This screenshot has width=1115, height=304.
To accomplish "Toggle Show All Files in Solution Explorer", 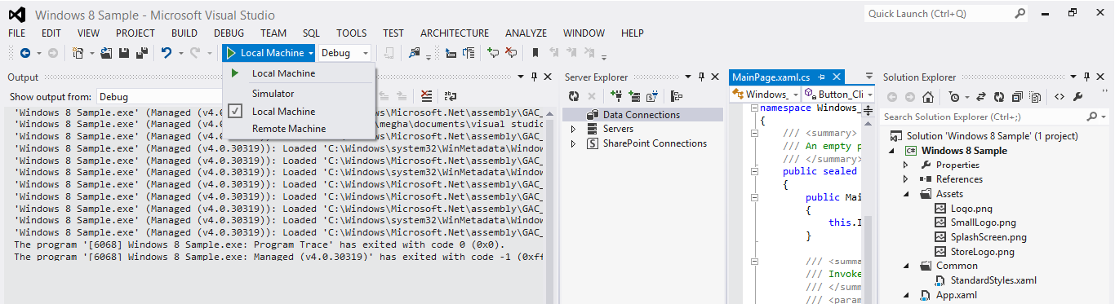I will pyautogui.click(x=1035, y=96).
